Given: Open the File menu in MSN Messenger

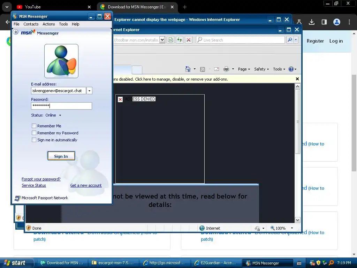Looking at the screenshot, I should tap(16, 24).
